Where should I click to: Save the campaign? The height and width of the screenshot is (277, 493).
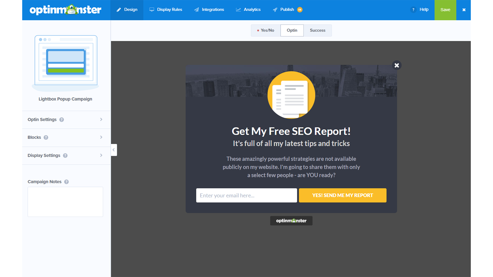445,10
